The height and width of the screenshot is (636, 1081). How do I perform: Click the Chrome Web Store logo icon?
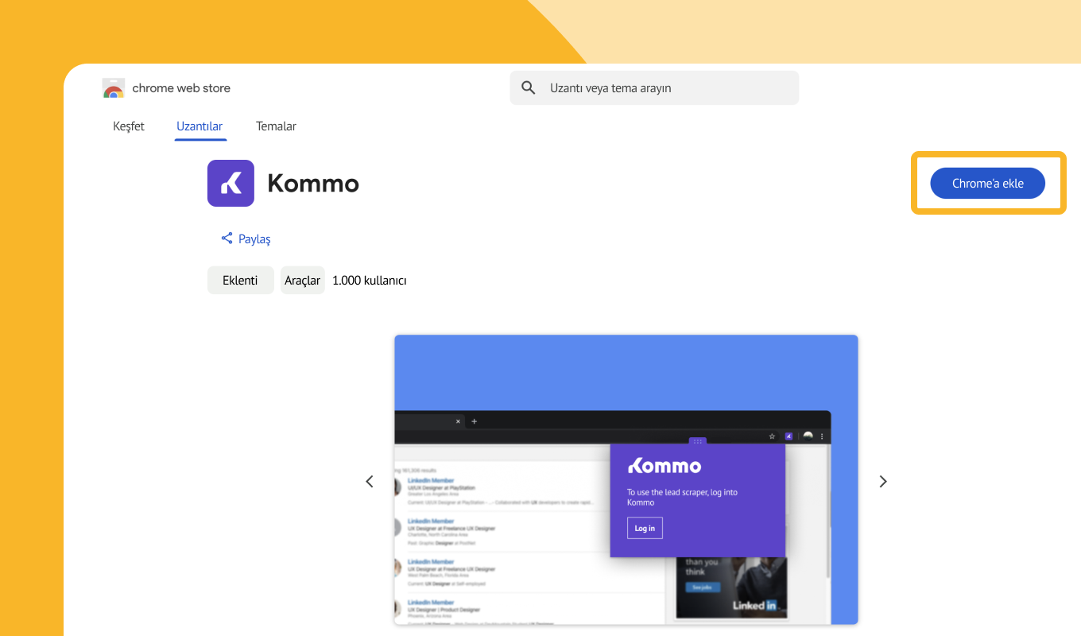(114, 88)
